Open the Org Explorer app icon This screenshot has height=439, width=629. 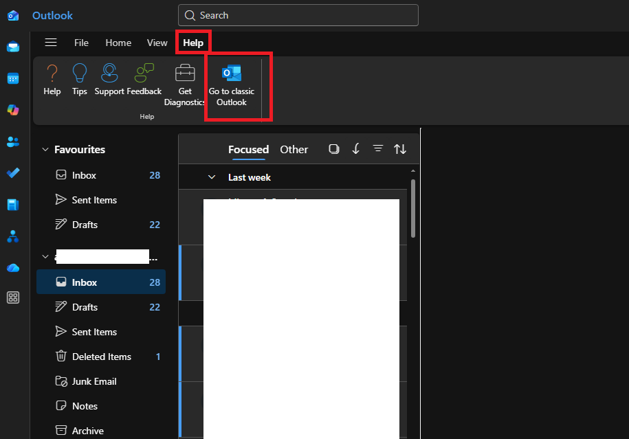13,236
